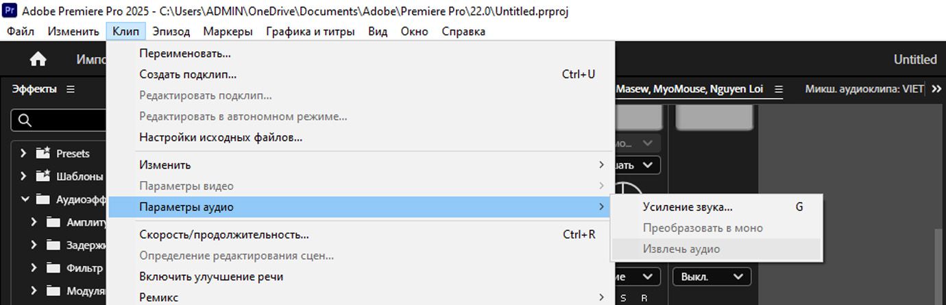Open the Эффекты panel menu icon
Viewport: 946px width, 305px height.
click(x=71, y=89)
